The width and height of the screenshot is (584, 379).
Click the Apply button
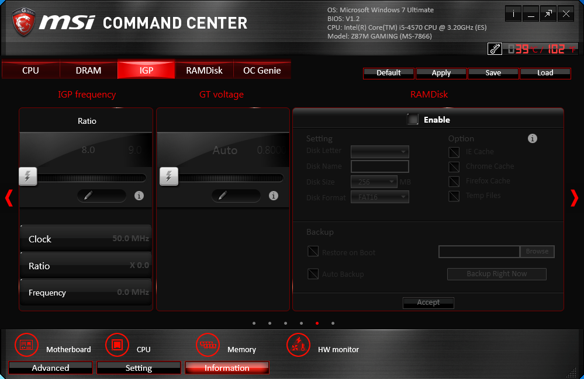pos(441,73)
